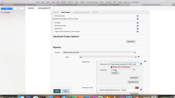Screen dimensions: 175x98
Task: Check Quiet period option
Action: click(x=54, y=29)
